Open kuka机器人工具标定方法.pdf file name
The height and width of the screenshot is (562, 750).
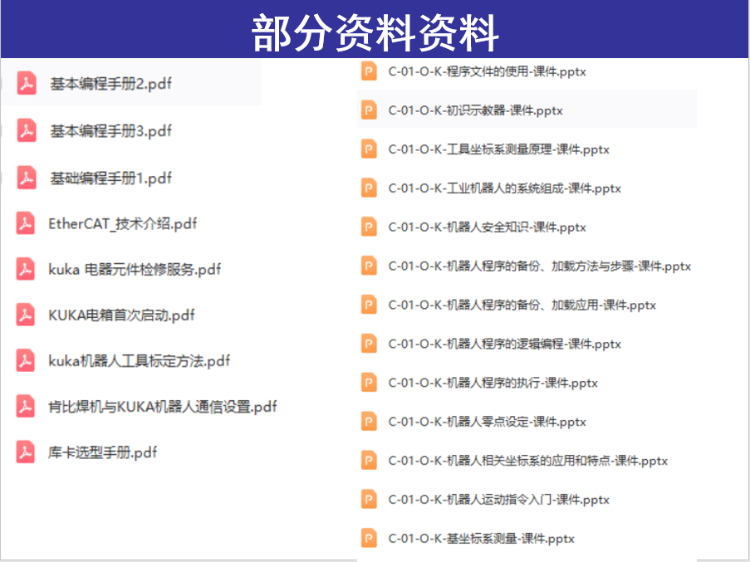click(x=139, y=361)
